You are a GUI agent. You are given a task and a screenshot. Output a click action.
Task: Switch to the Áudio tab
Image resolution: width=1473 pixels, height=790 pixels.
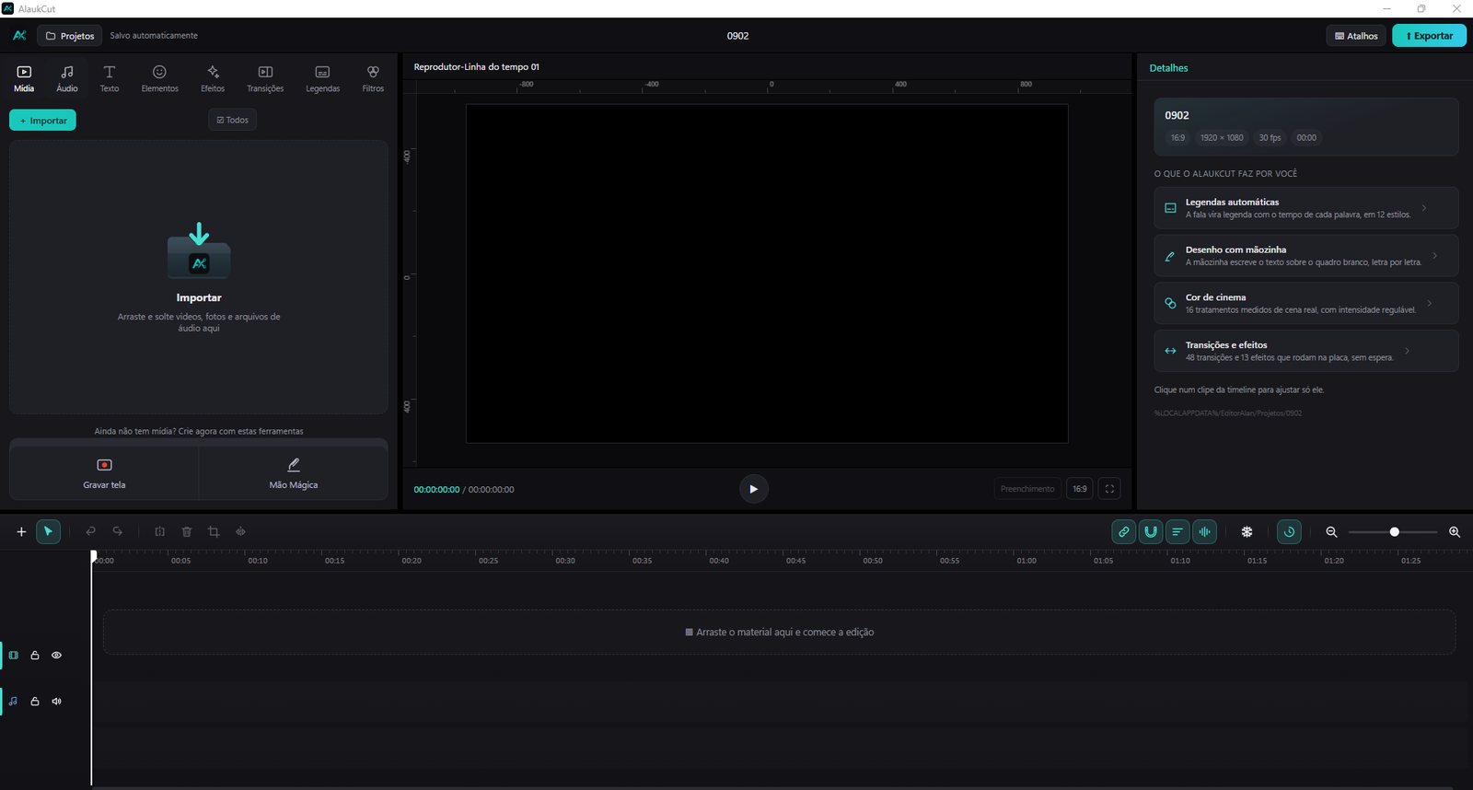click(x=67, y=78)
